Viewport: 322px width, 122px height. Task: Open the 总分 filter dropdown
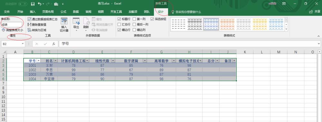coord(217,61)
